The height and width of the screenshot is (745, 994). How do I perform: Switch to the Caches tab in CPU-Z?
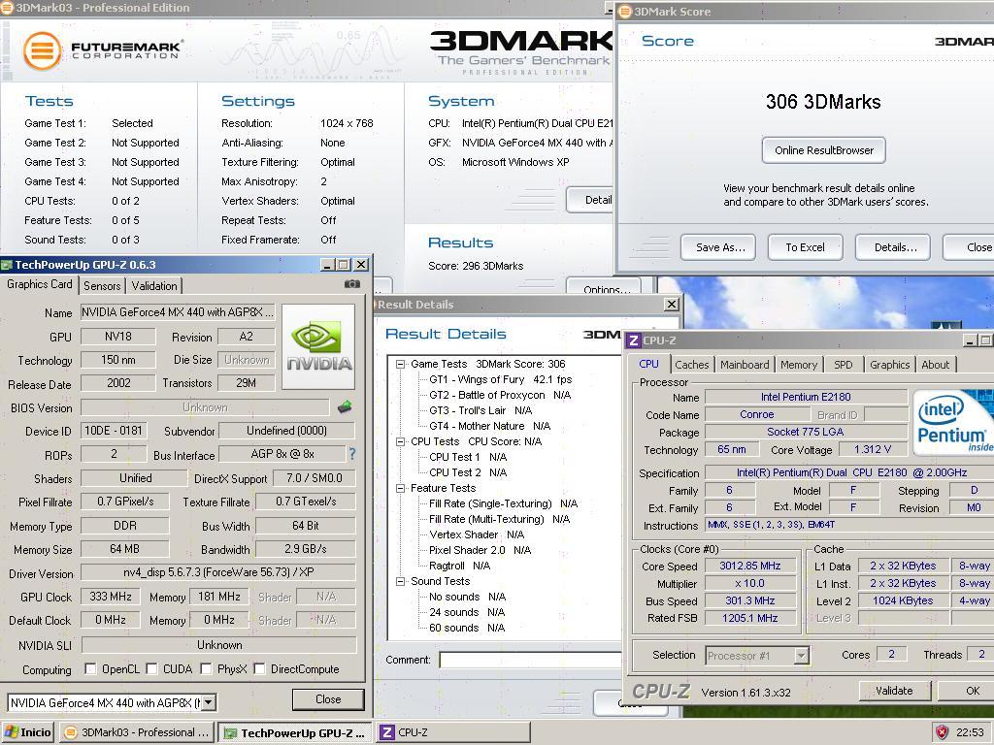tap(691, 365)
